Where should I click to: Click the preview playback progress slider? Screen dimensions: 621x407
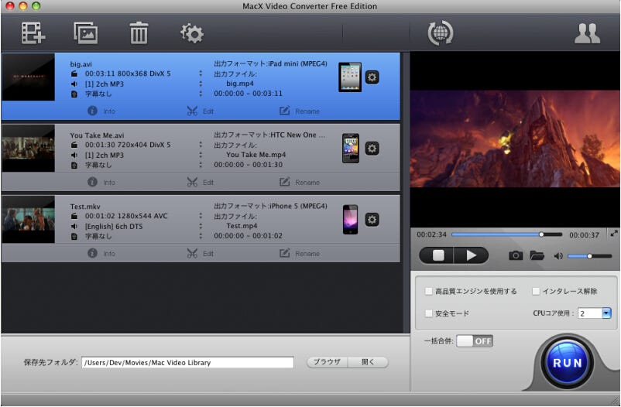(506, 234)
